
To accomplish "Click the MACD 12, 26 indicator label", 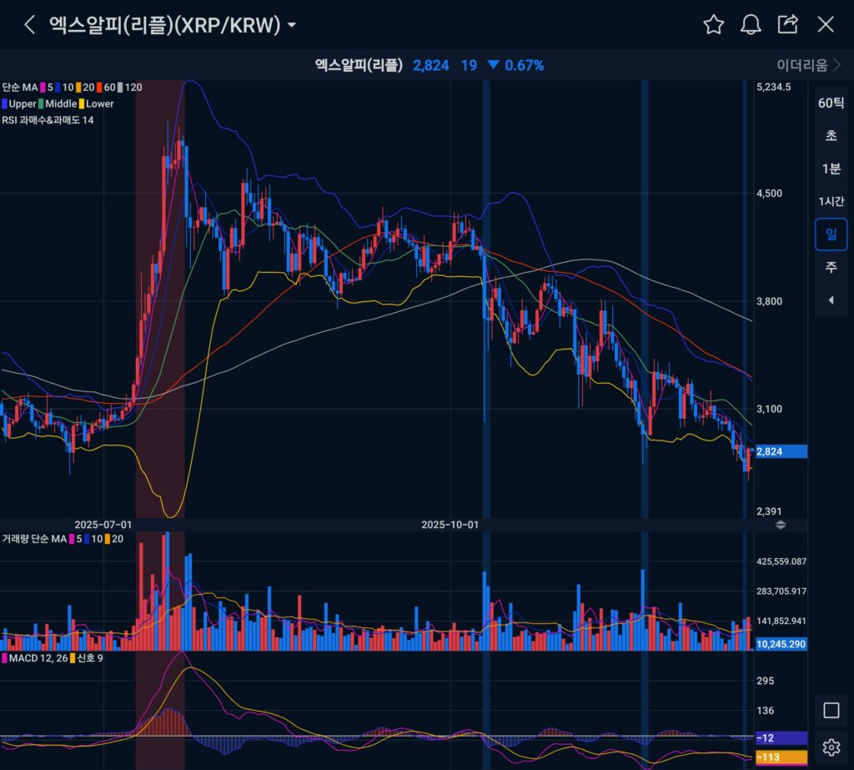I will (37, 659).
